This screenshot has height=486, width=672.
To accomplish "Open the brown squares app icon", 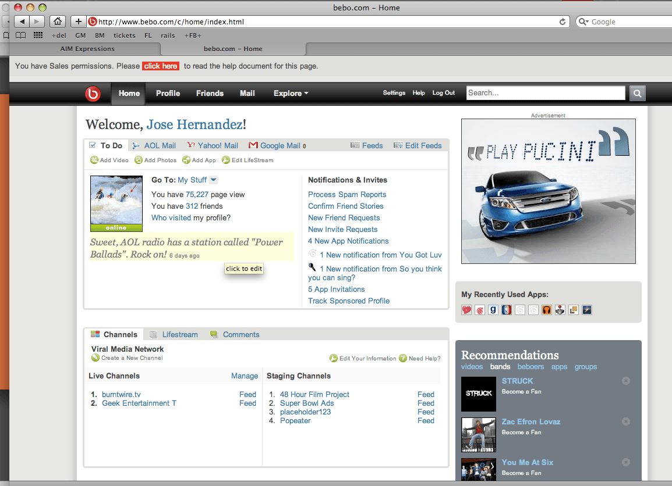I will [574, 310].
